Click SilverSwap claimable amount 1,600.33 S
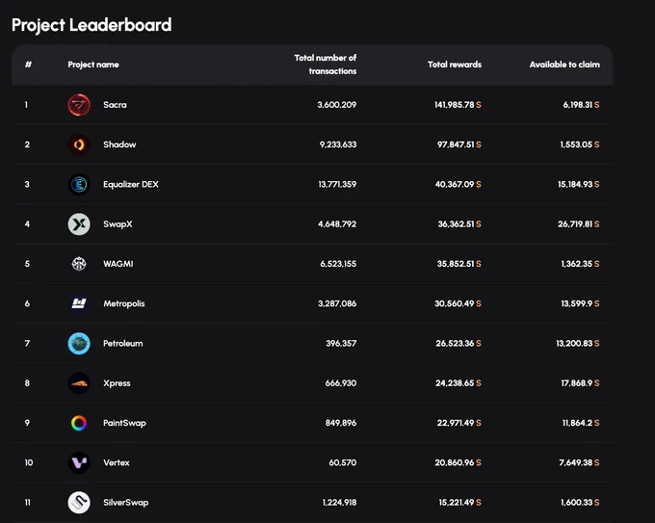Screen dimensions: 655x523 pyautogui.click(x=580, y=503)
